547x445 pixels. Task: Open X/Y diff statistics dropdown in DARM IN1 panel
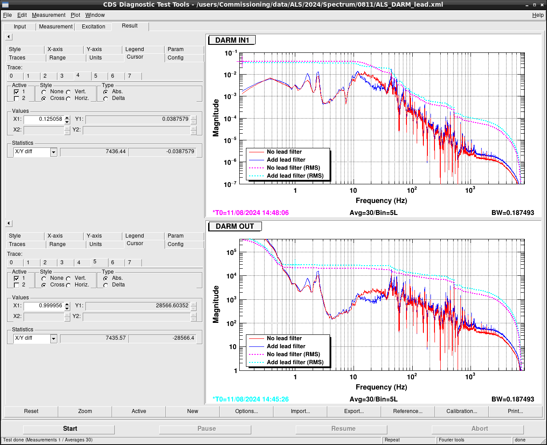54,152
